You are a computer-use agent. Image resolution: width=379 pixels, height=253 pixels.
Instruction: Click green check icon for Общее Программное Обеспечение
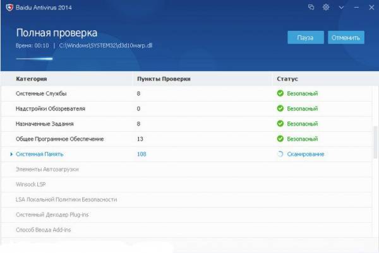tap(280, 139)
